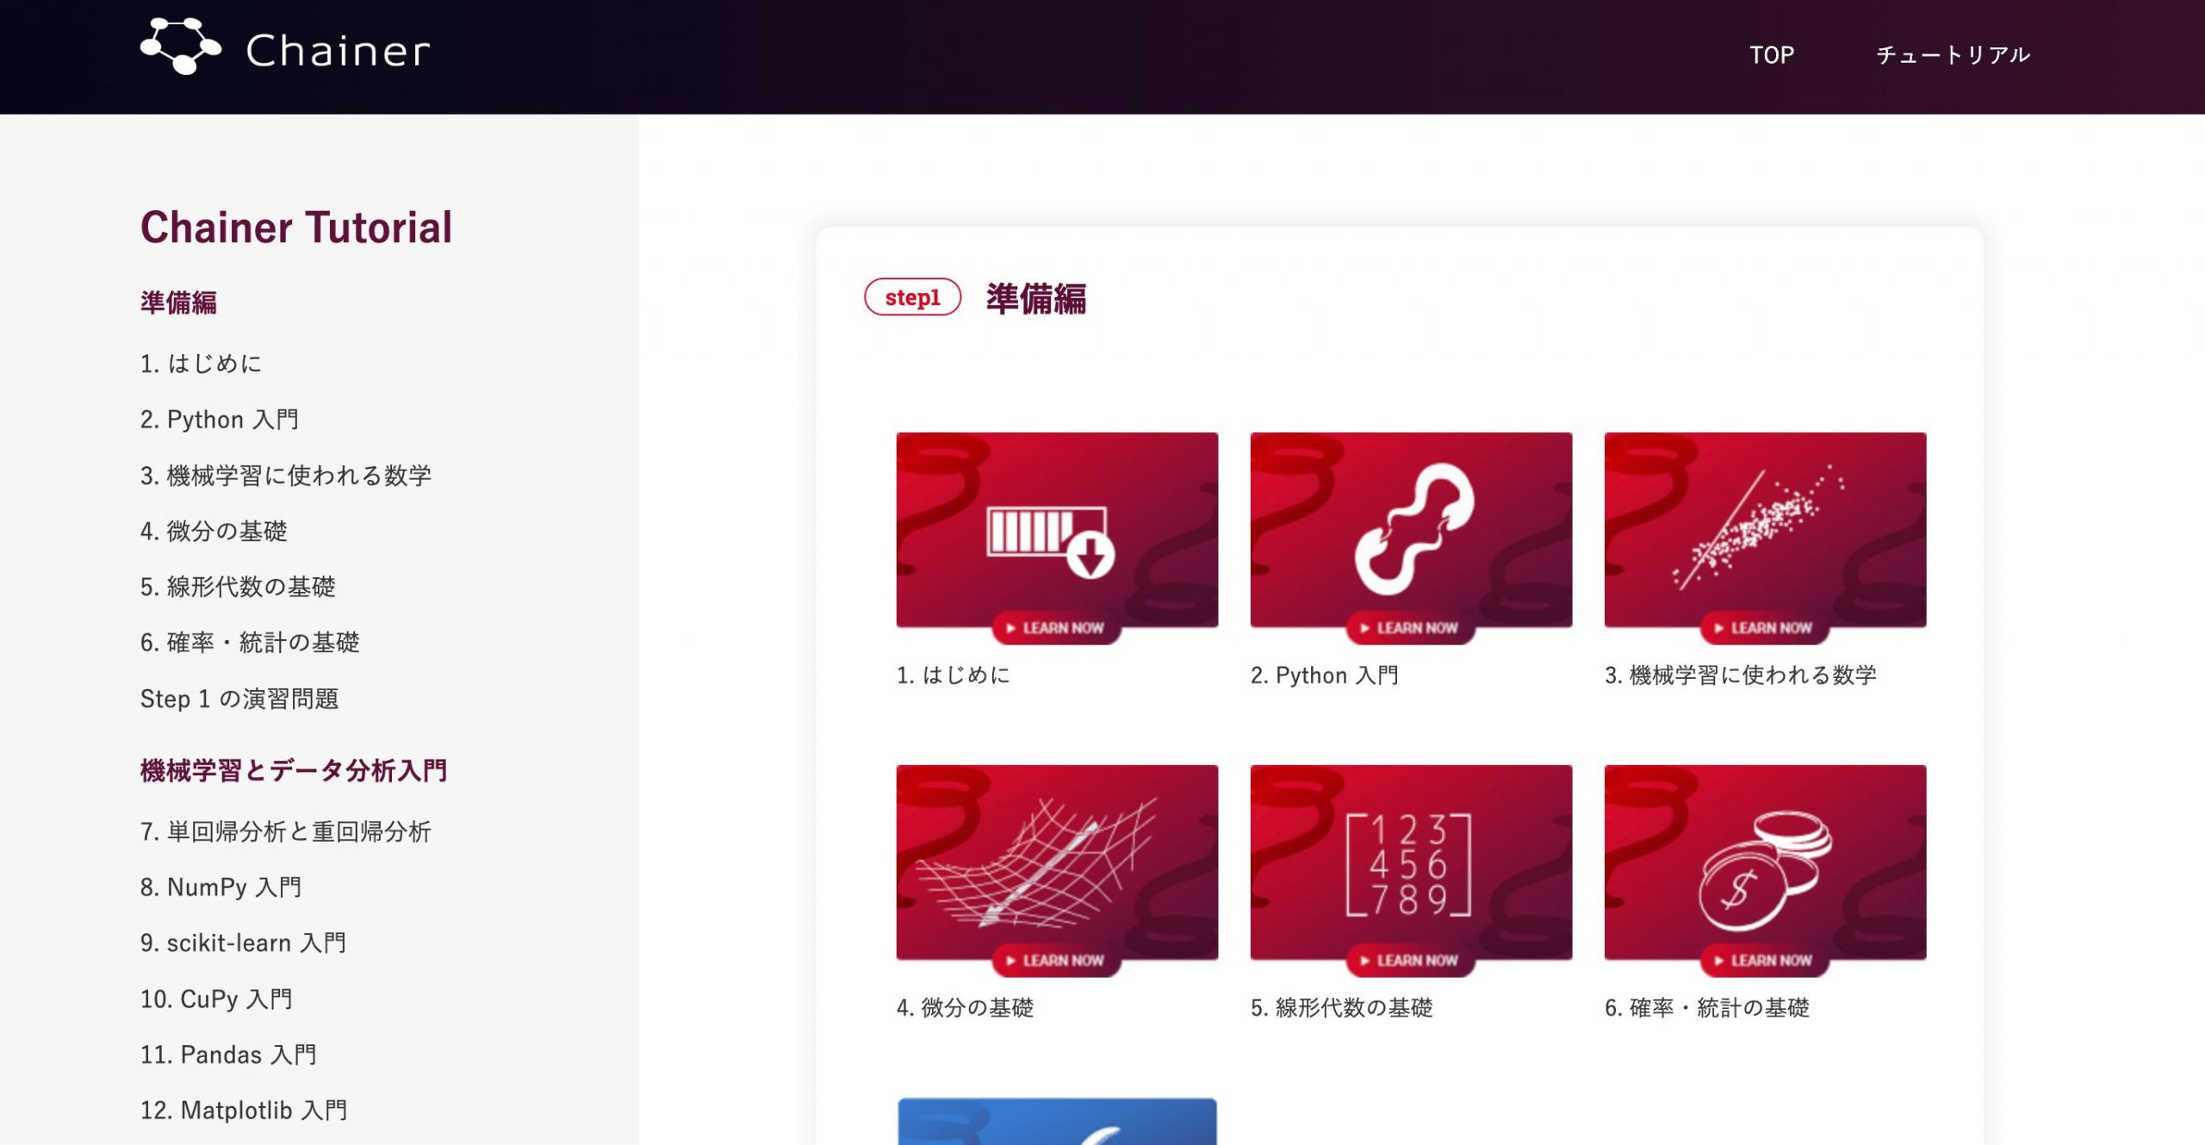Open チュートリアル in header navigation
Viewport: 2205px width, 1145px height.
1953,55
